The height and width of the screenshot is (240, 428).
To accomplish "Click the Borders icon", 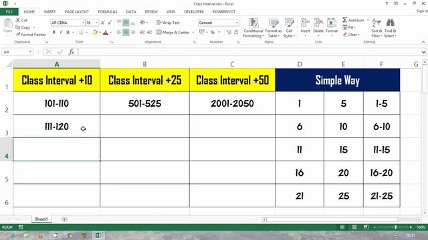I will [x=82, y=33].
